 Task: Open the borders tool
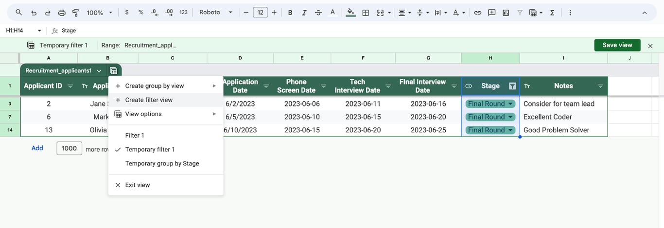point(366,13)
